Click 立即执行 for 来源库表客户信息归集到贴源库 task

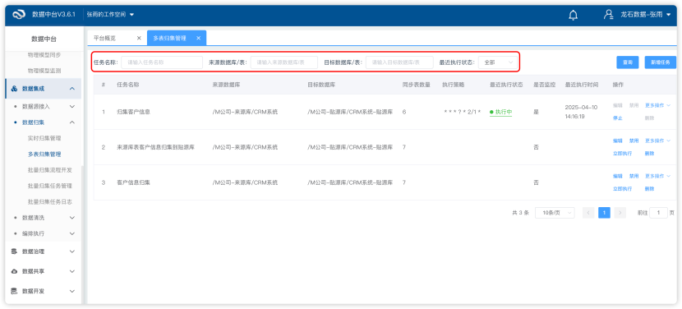(622, 153)
